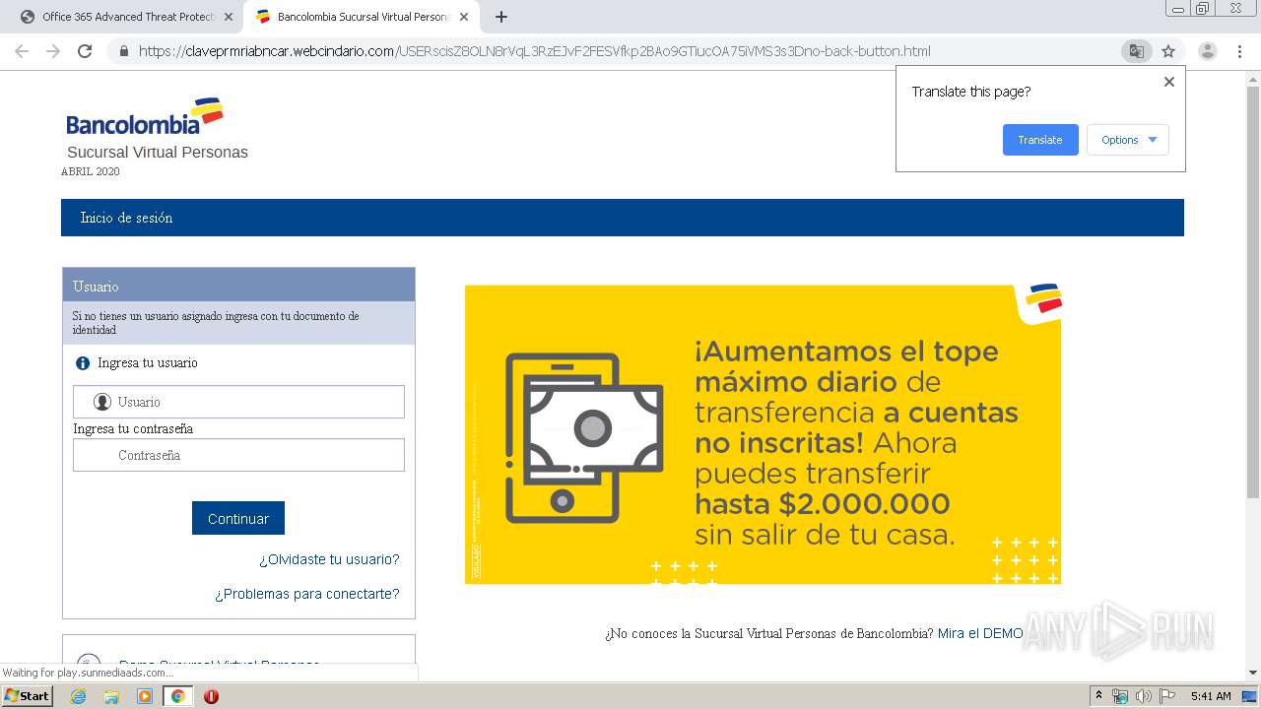Switch to the Office 365 Advanced Threat tab
This screenshot has height=709, width=1261.
[126, 17]
